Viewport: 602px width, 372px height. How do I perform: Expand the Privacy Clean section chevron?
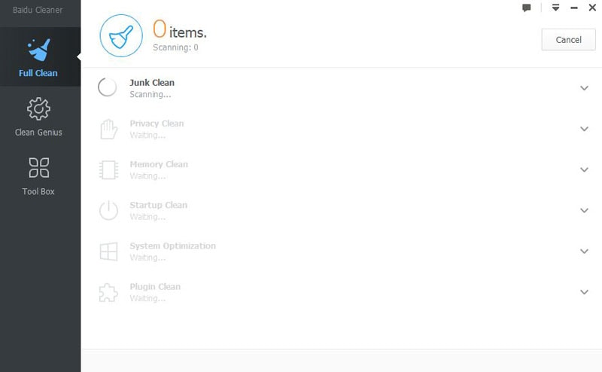(x=584, y=129)
